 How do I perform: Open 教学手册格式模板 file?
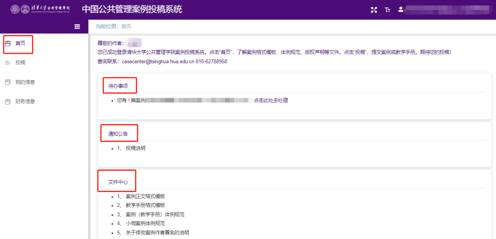tap(145, 205)
